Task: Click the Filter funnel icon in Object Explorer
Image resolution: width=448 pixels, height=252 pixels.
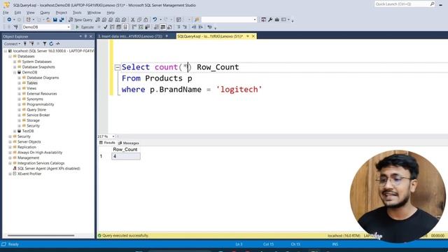Action: pyautogui.click(x=45, y=43)
